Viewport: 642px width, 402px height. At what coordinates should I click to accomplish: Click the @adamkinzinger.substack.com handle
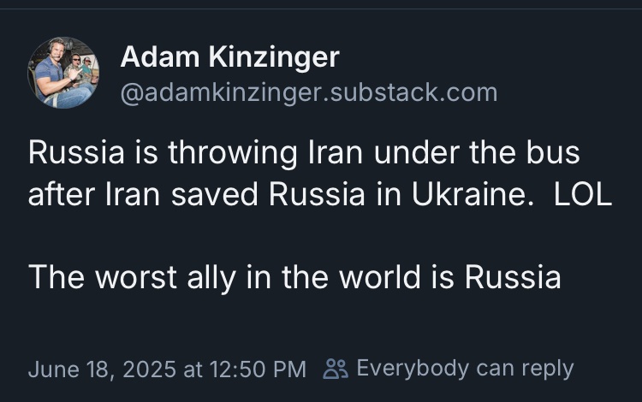308,92
